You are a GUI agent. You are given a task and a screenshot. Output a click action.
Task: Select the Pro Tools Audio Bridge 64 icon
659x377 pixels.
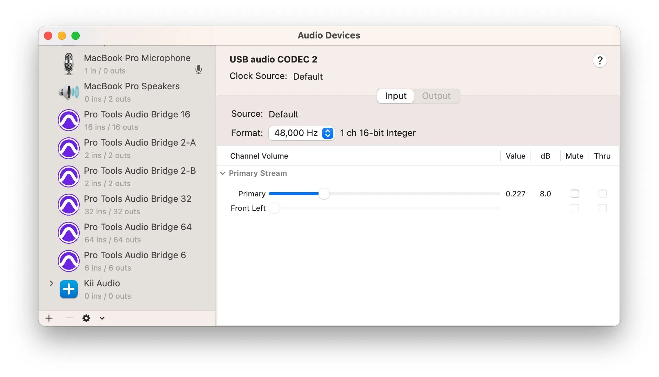point(69,233)
